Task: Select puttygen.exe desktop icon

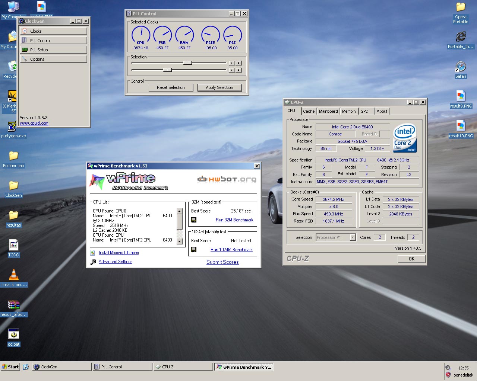Action: click(13, 129)
